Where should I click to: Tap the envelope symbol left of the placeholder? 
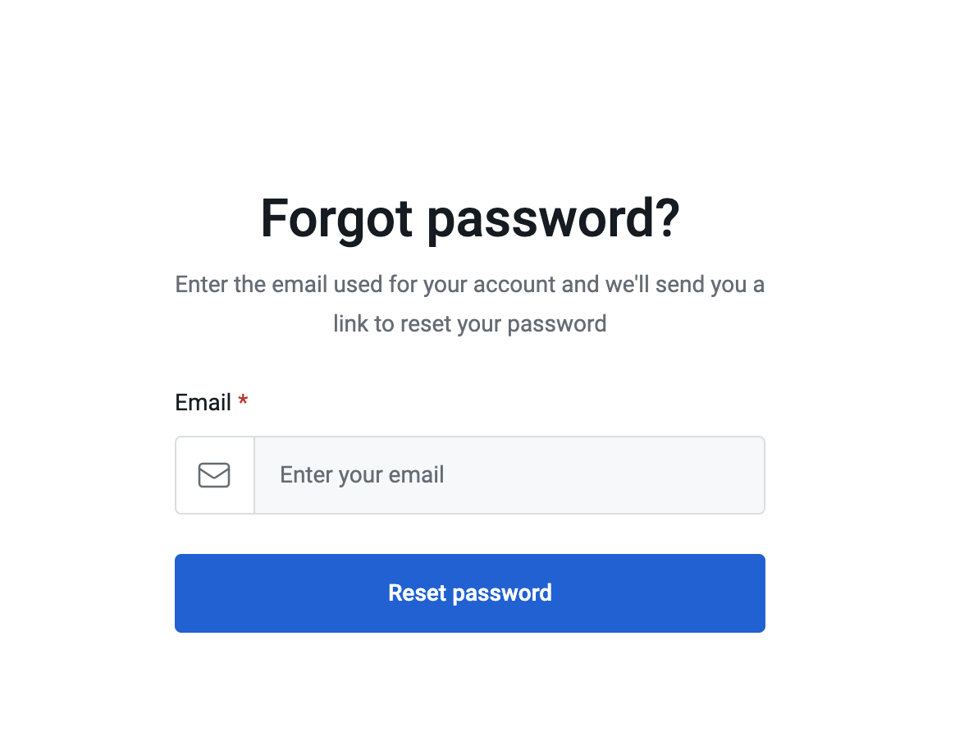pos(214,475)
